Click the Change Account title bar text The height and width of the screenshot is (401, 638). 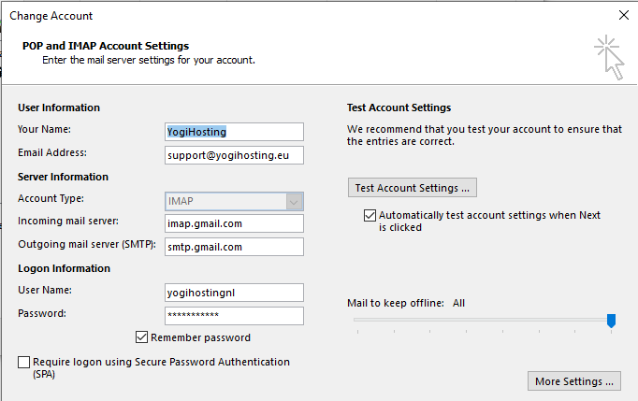tap(51, 16)
